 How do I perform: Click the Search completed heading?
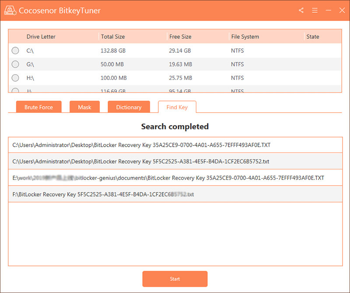(x=175, y=127)
